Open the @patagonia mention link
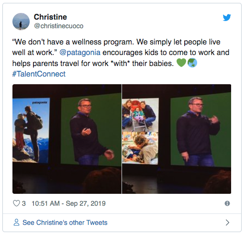 [80, 53]
